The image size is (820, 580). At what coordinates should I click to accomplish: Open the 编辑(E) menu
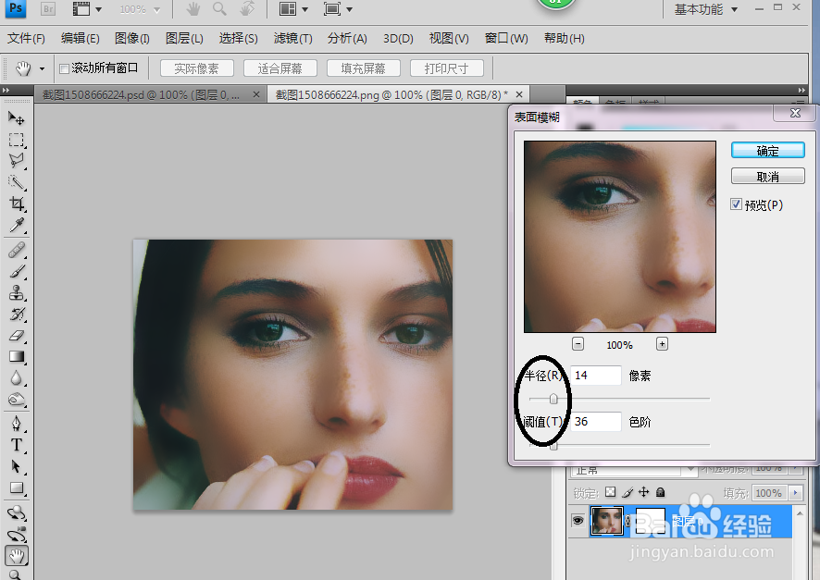point(80,39)
